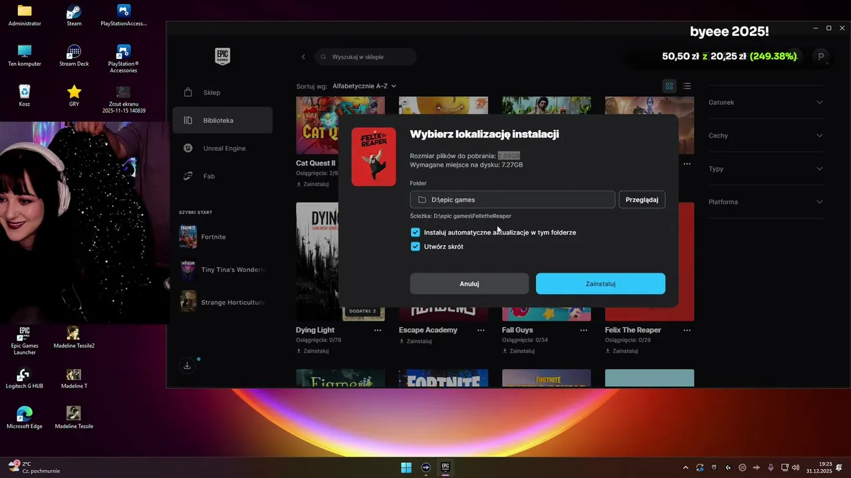Open the Logitech G tray icon
Screen dimensions: 851x478
coord(728,467)
